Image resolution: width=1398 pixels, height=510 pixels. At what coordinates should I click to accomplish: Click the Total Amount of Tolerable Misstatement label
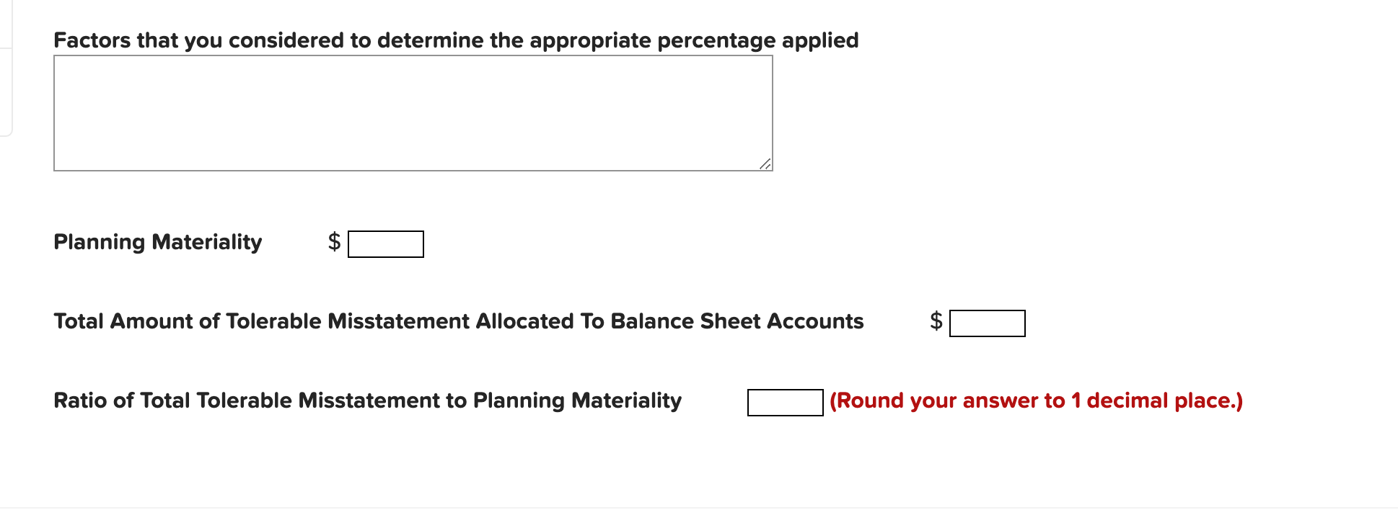(459, 322)
